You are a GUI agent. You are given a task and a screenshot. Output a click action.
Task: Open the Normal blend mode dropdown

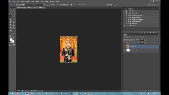[x=129, y=40]
